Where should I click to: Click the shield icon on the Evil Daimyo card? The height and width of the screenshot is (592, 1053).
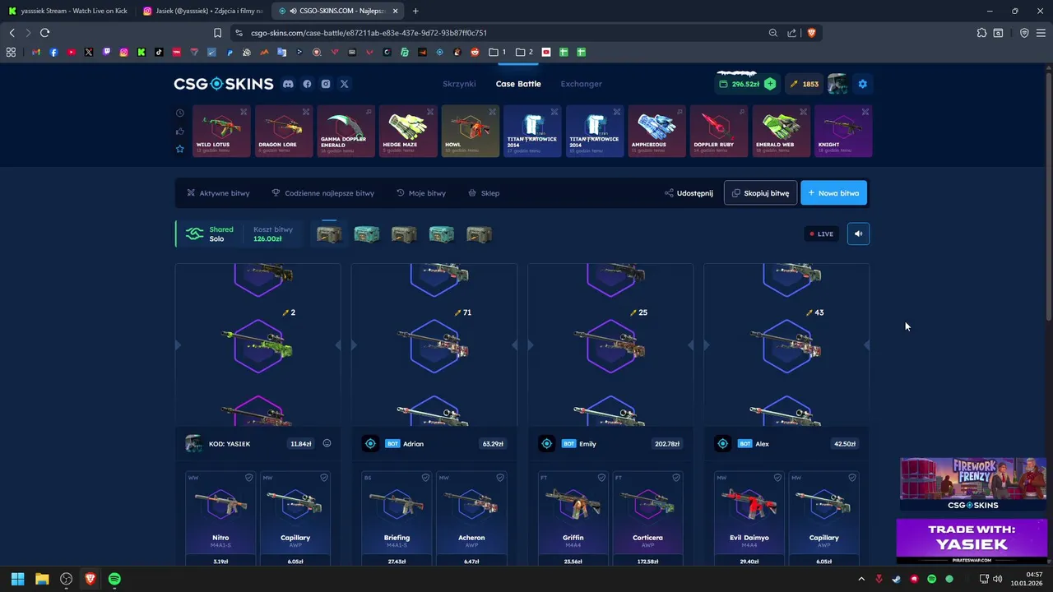[778, 478]
